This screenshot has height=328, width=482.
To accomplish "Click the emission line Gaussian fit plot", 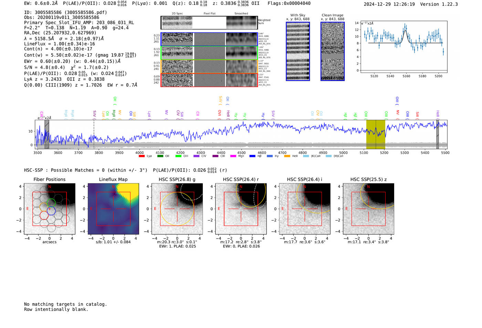I will tap(404, 47).
